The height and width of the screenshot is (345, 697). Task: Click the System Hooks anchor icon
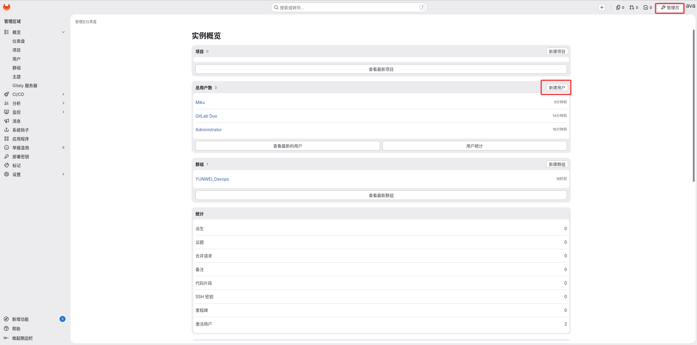[x=7, y=130]
